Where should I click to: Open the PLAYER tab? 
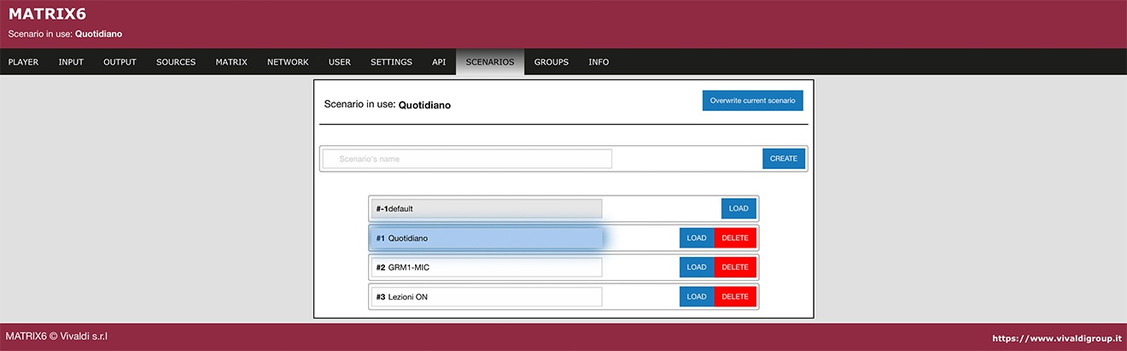(23, 62)
